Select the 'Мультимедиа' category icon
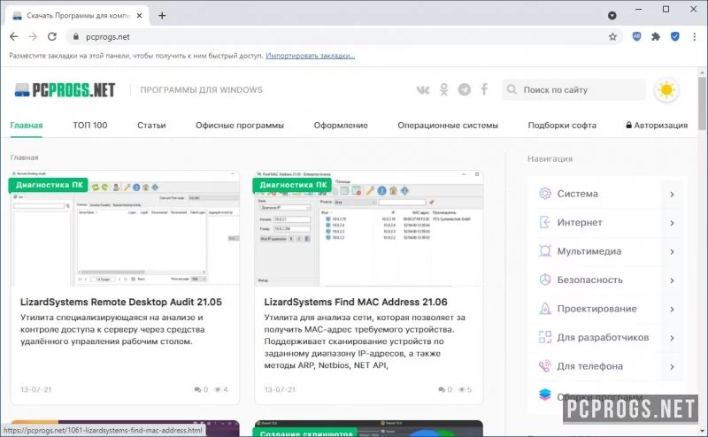 545,251
